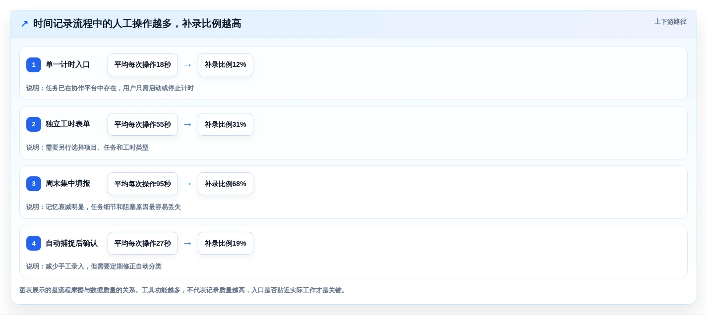This screenshot has width=707, height=315.
Task: Select the 平均每次操作55秒 chip
Action: [143, 124]
